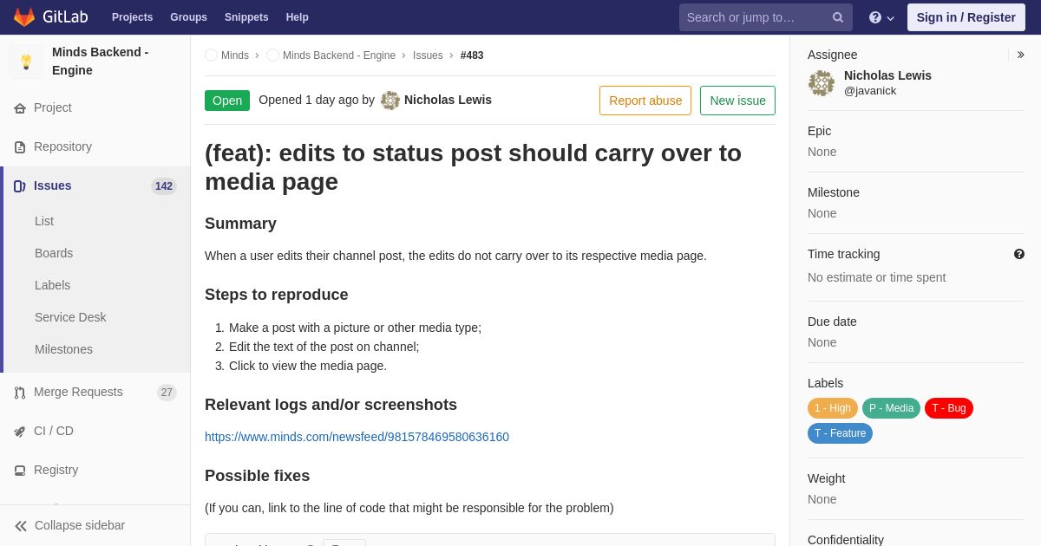Image resolution: width=1041 pixels, height=546 pixels.
Task: Select the 1 - High label
Action: coord(833,408)
